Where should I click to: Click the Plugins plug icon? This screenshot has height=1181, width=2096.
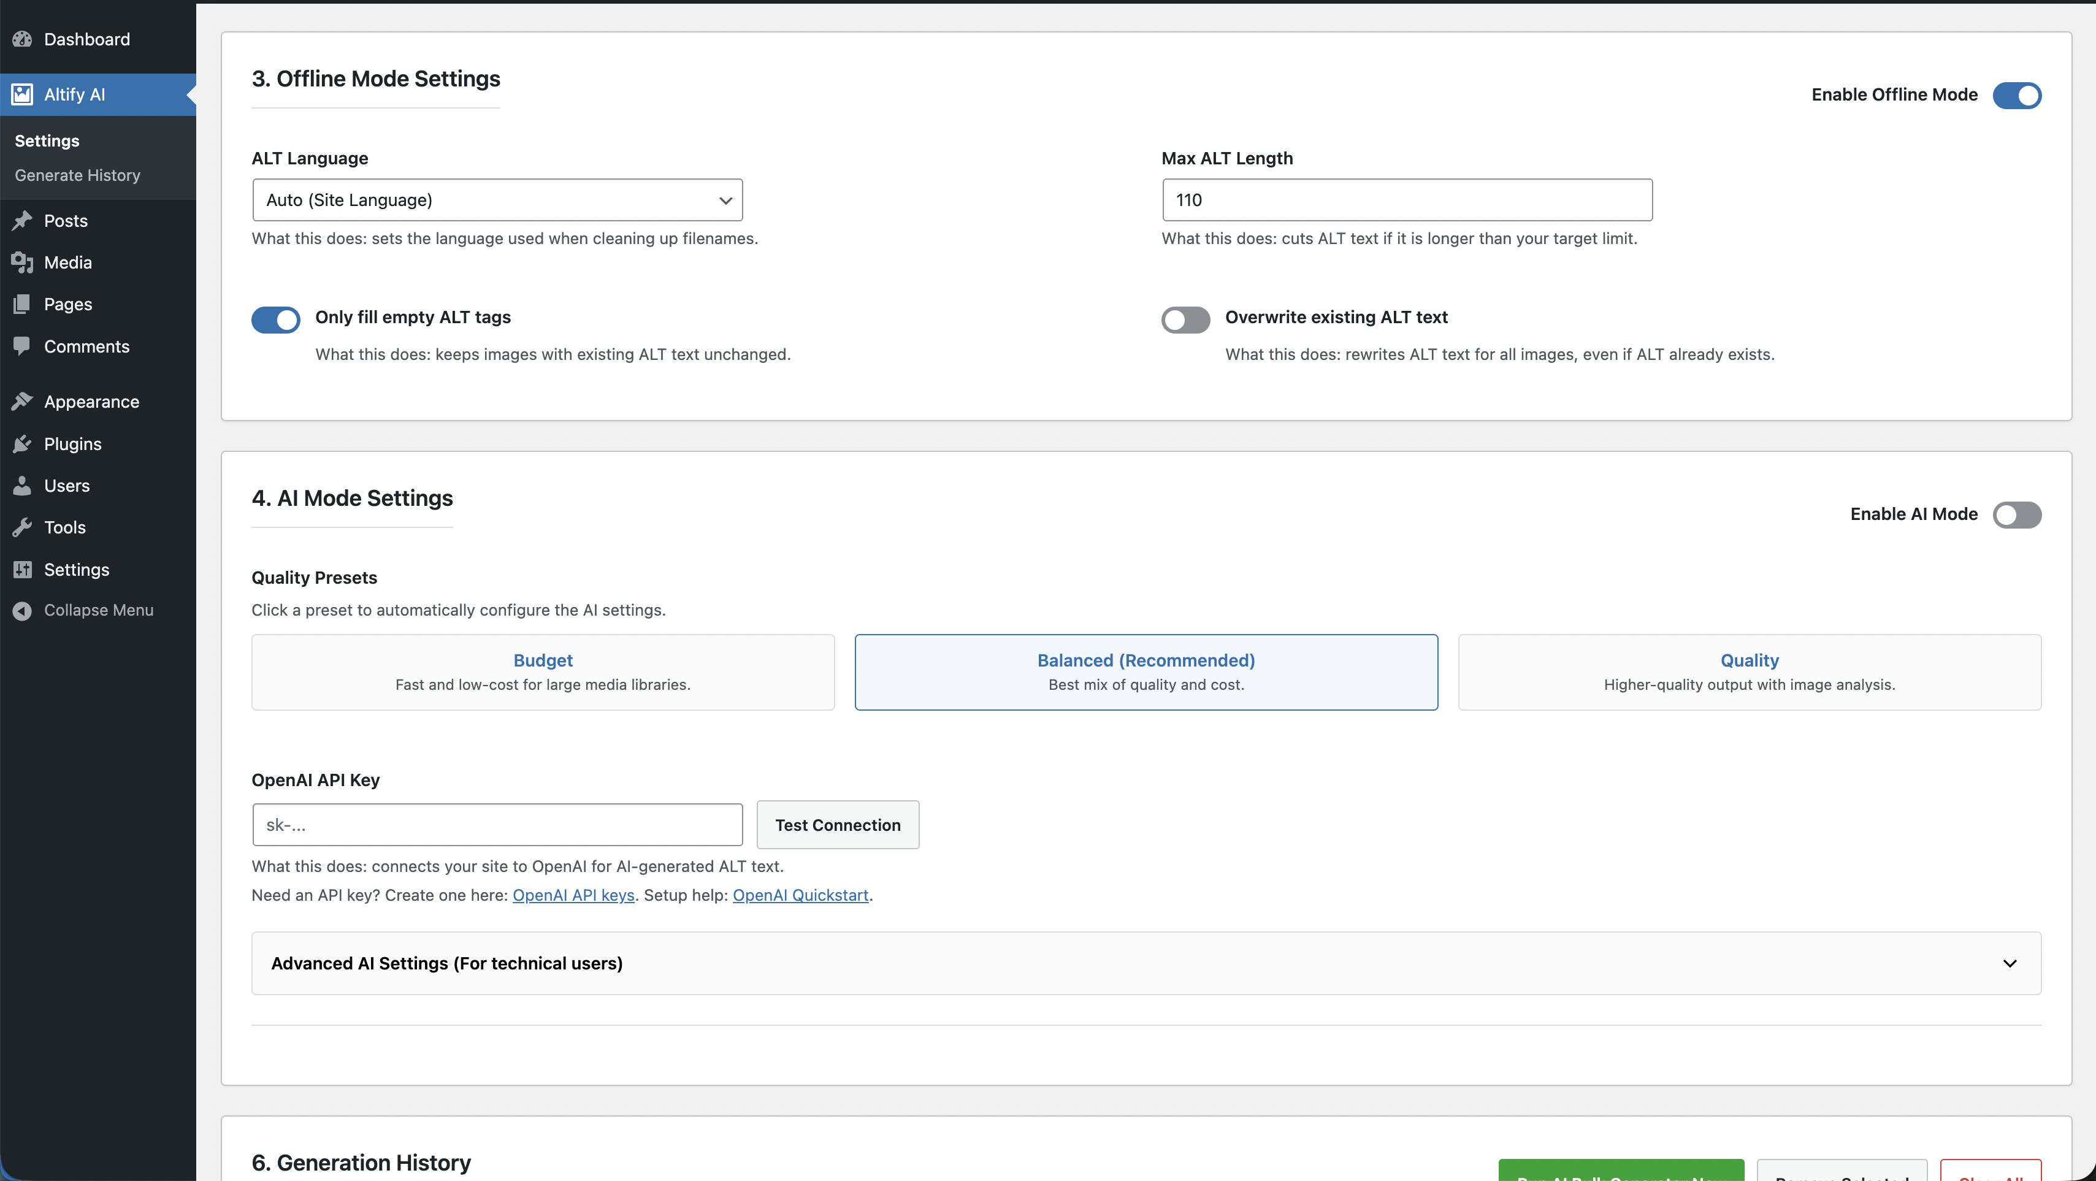tap(22, 443)
